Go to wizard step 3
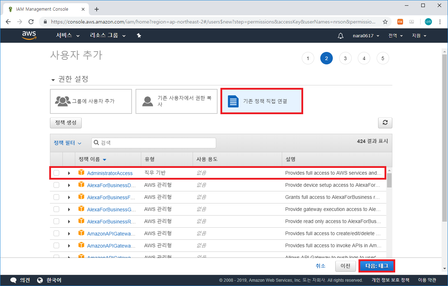The image size is (448, 286). pos(345,58)
